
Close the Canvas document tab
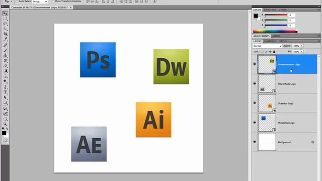(x=70, y=8)
